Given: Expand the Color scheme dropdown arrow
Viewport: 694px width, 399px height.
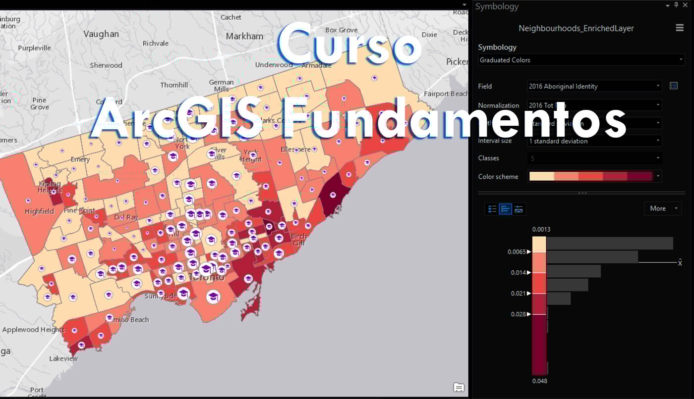Looking at the screenshot, I should click(x=658, y=176).
